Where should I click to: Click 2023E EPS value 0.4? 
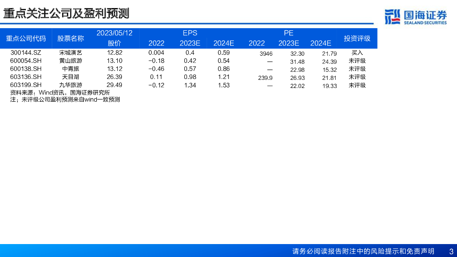190,53
